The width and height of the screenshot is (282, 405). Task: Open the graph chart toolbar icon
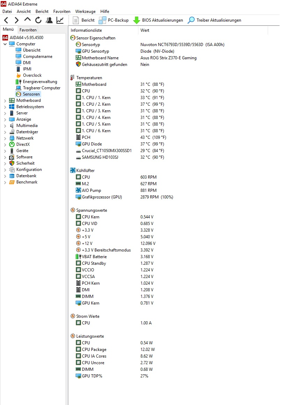[x=60, y=20]
